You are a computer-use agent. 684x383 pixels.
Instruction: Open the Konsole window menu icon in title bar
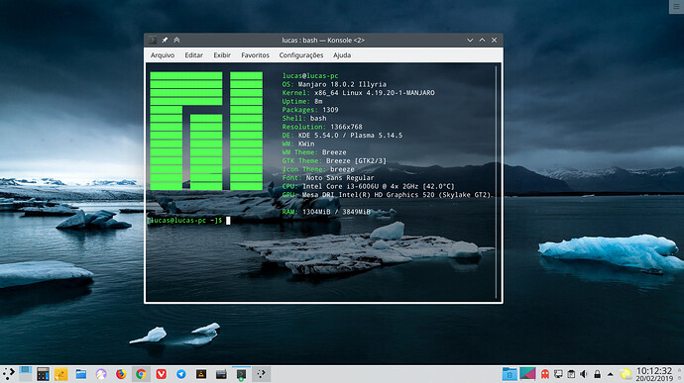click(153, 41)
